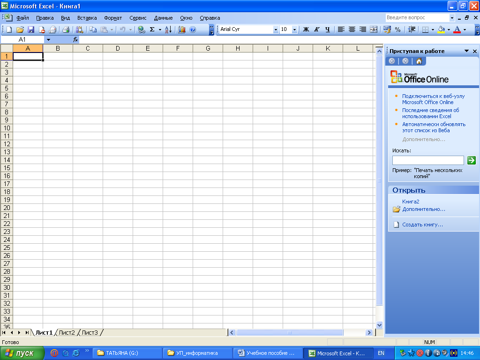Click 'Подключиться к веб-узлу Microsoft Office Online' link
The height and width of the screenshot is (360, 480).
coord(433,99)
